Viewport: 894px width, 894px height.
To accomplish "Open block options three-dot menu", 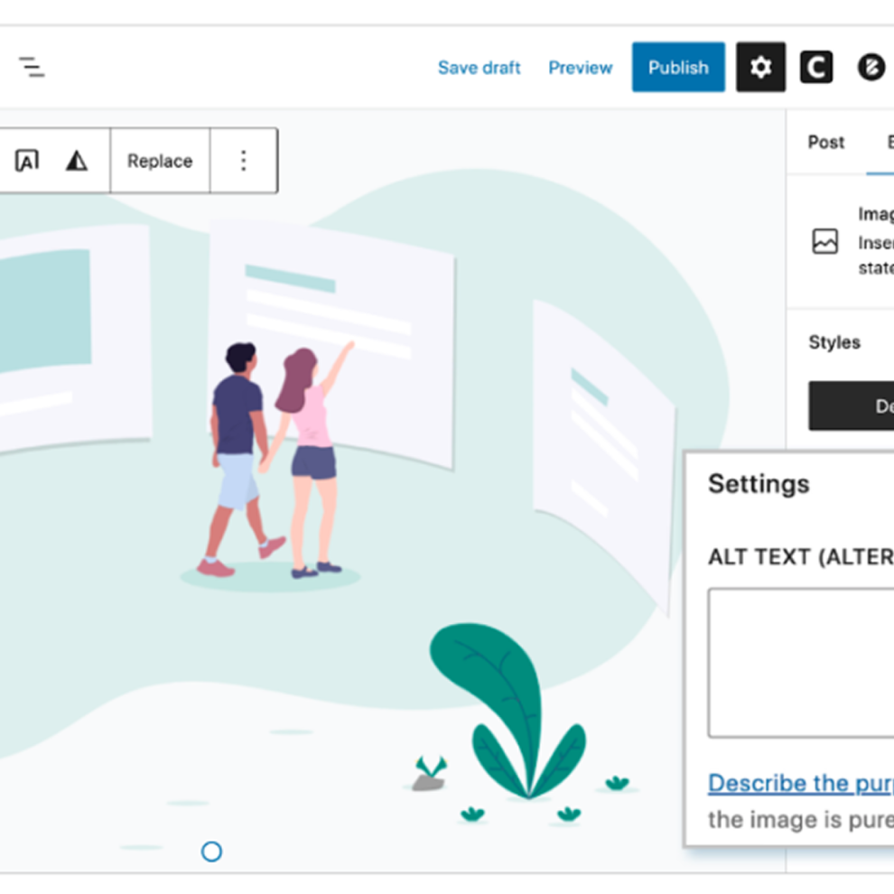I will (x=243, y=161).
